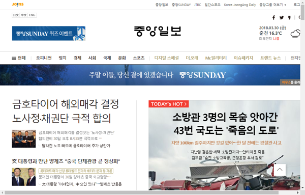Screen dimensions: 305x195
Task: Click the 미세먼지 나쁨 status
Action: [x=269, y=39]
